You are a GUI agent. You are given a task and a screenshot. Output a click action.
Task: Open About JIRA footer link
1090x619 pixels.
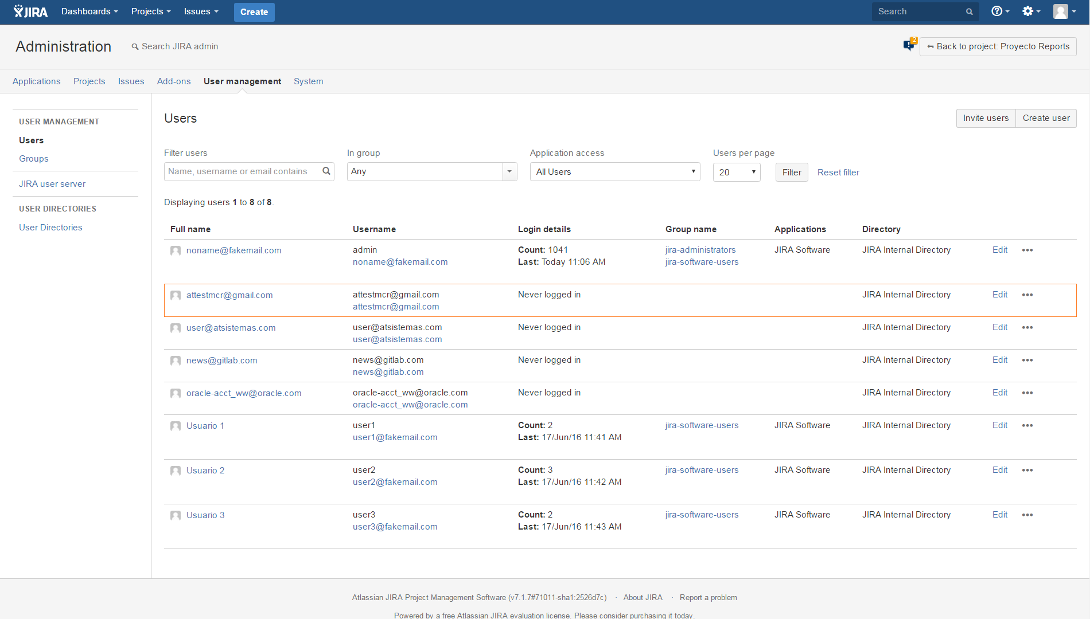point(643,597)
